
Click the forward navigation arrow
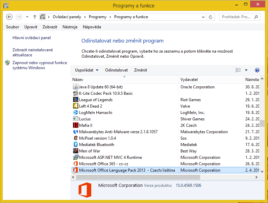[19, 17]
